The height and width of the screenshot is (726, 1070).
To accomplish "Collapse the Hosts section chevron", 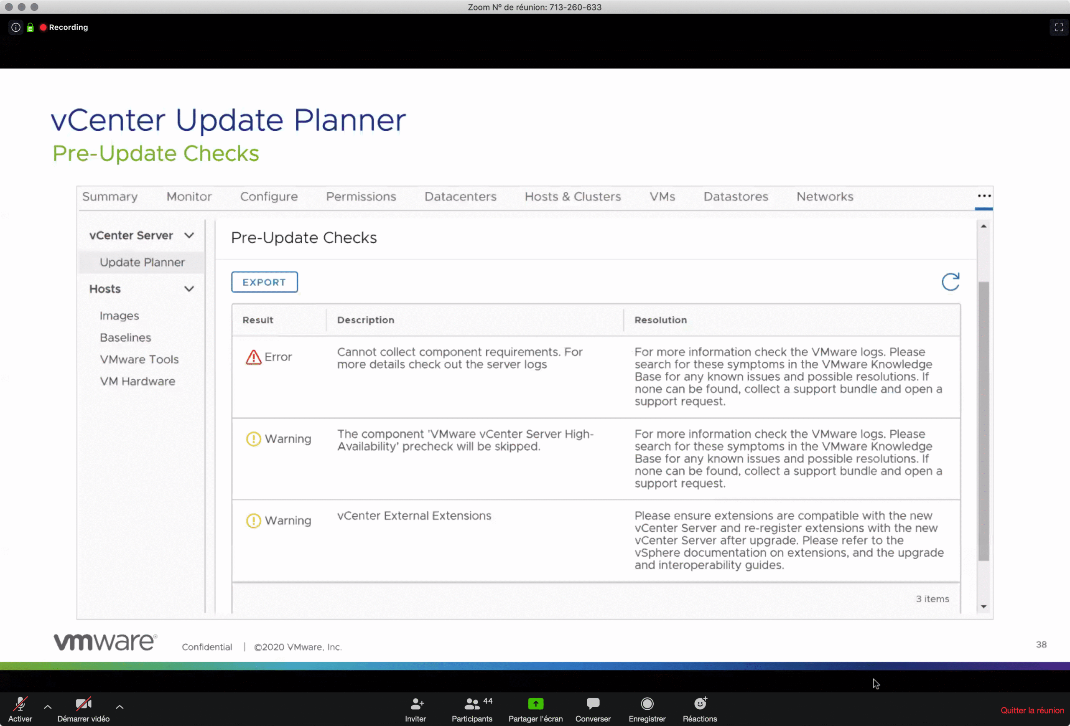I will [x=189, y=289].
